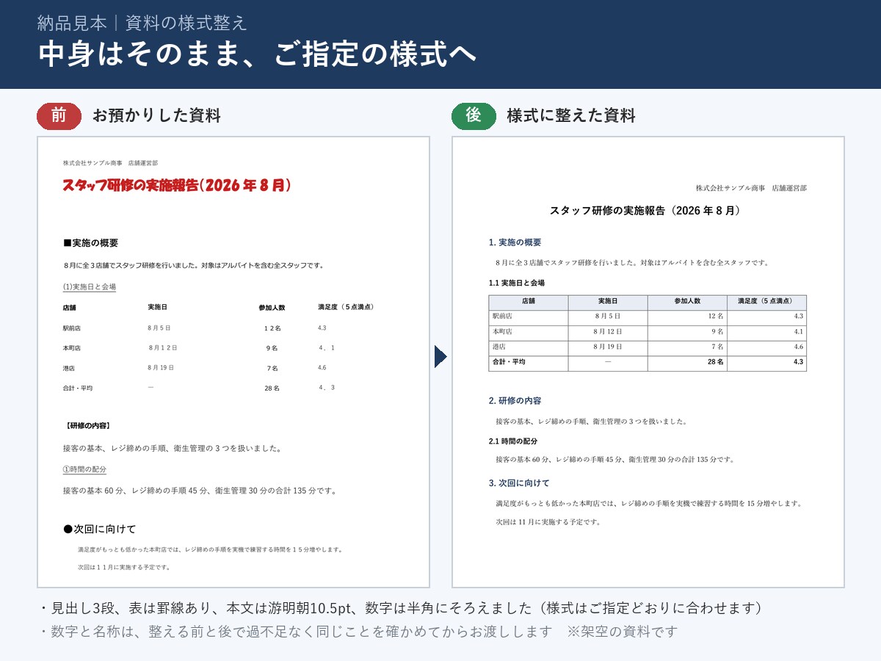Click the 8月12日 cell in the 後 table
This screenshot has width=881, height=661.
(608, 332)
